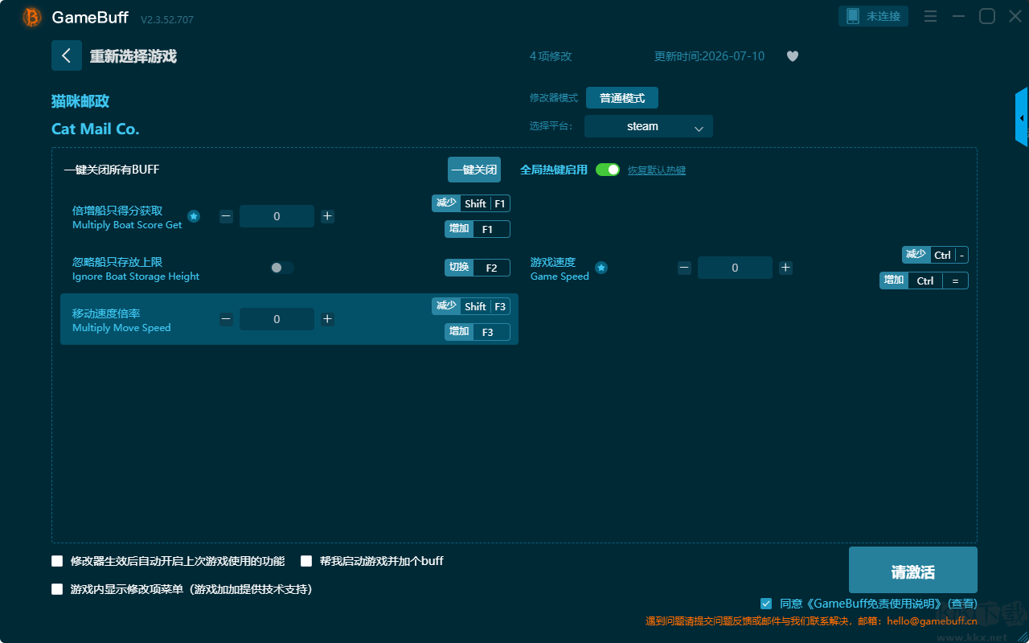Click F2 toggle hotkey box
Viewport: 1029px width, 643px height.
pyautogui.click(x=478, y=268)
